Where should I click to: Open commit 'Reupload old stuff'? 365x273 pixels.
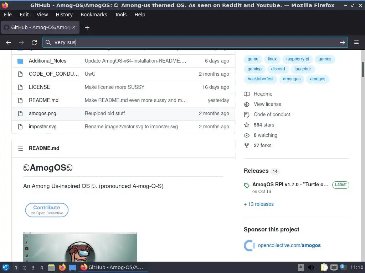pyautogui.click(x=105, y=113)
